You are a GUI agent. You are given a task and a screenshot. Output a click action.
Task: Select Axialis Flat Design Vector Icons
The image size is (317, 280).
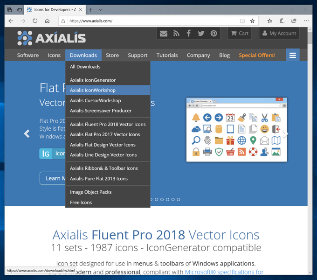(108, 145)
